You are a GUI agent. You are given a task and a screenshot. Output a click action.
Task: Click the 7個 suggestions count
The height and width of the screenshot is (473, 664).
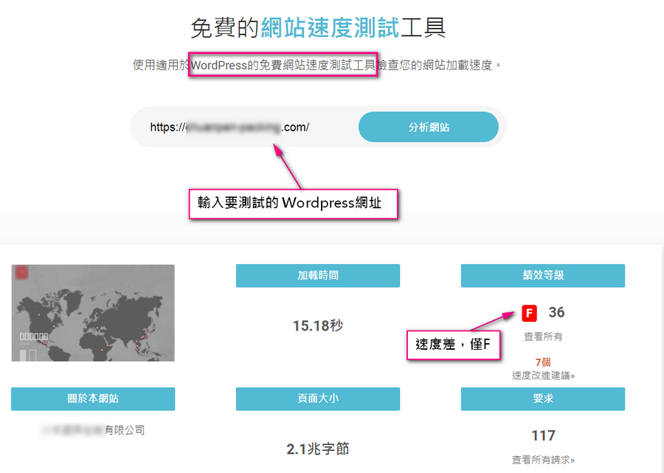point(543,362)
